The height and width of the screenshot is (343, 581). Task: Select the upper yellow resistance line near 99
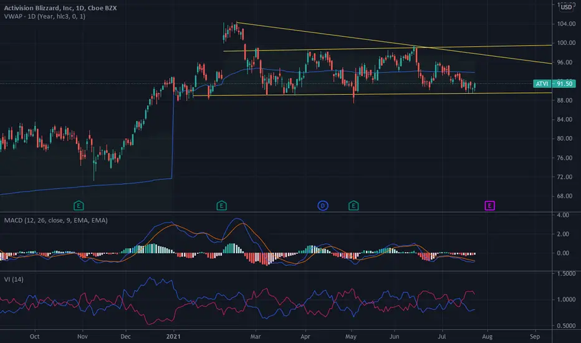tap(388, 48)
